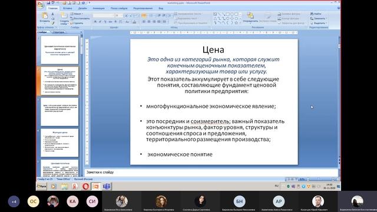Screen dimensions: 377x212
Task: Click the Increase Font Size icon
Action: (x=126, y=16)
